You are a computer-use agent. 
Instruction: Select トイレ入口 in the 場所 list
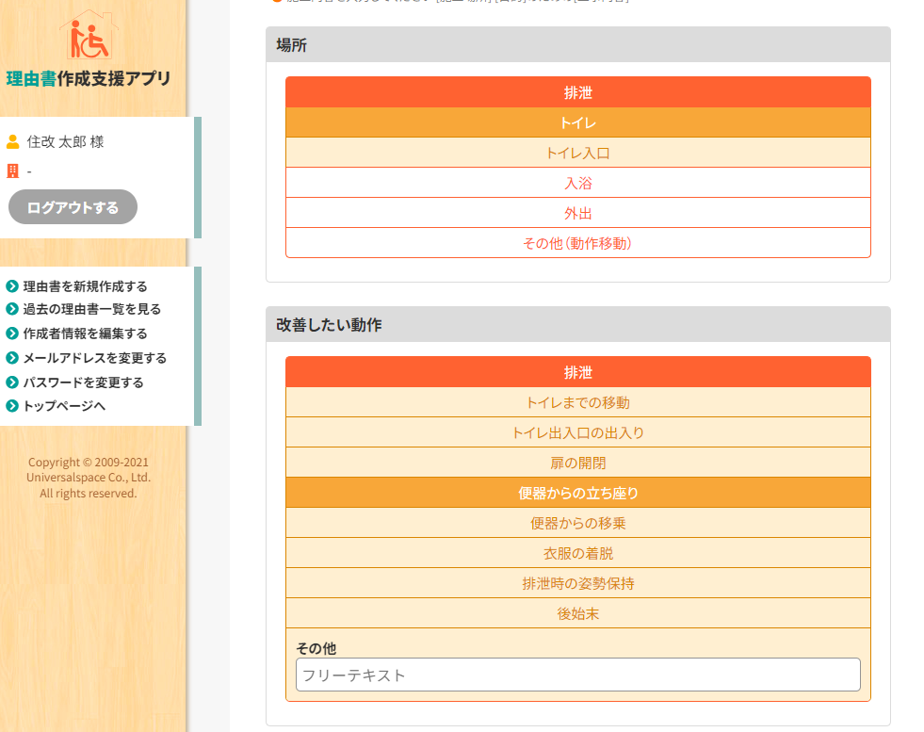pyautogui.click(x=577, y=153)
